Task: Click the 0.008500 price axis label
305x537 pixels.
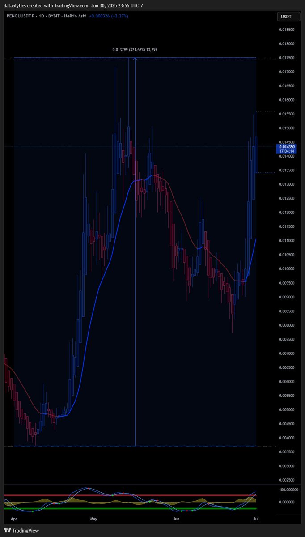Action: point(287,311)
